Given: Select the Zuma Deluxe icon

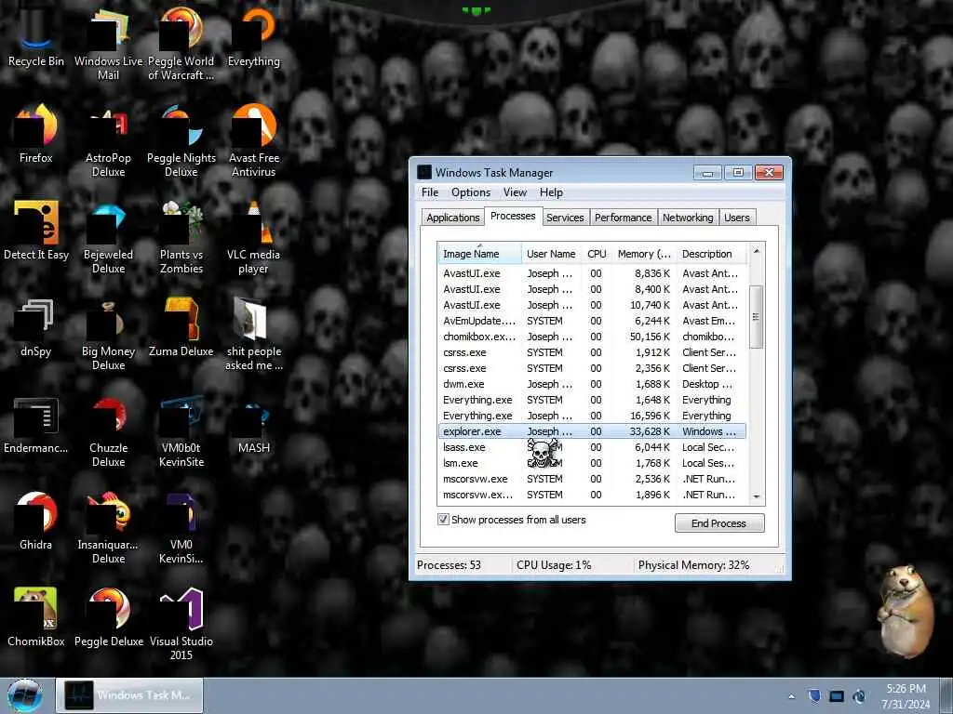Looking at the screenshot, I should coord(181,325).
